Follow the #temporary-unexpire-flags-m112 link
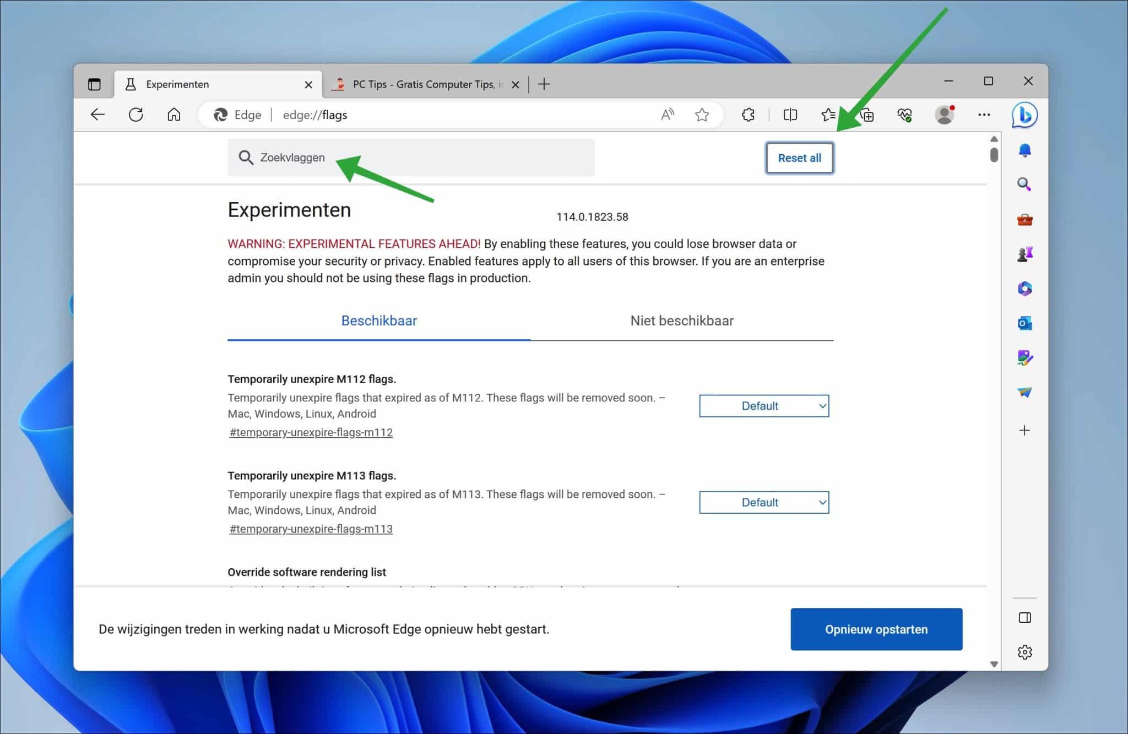 pyautogui.click(x=311, y=432)
